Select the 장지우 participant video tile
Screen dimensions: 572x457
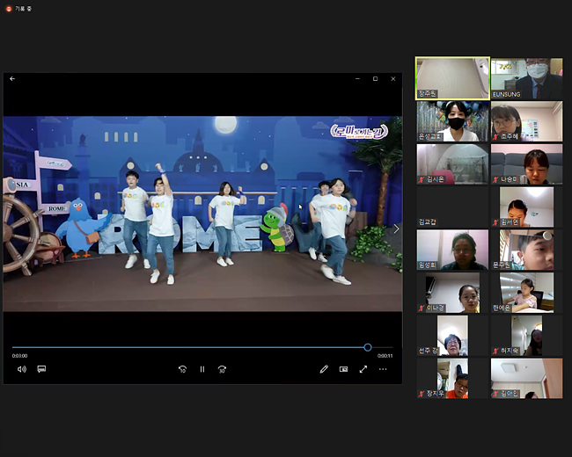(452, 378)
